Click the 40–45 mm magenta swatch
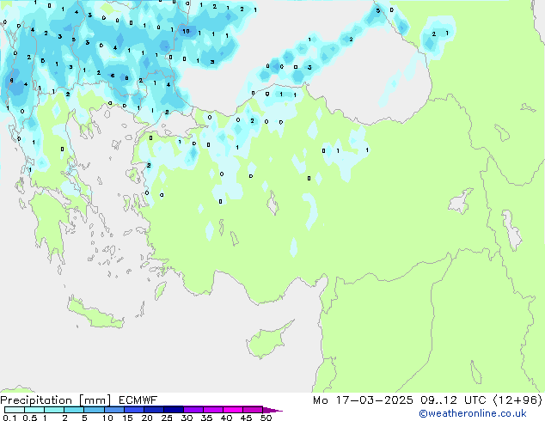The height and width of the screenshot is (421, 545). tap(233, 410)
